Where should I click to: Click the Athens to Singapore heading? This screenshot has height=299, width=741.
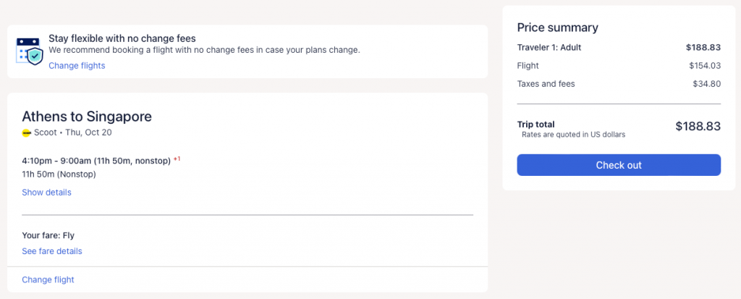pos(87,117)
